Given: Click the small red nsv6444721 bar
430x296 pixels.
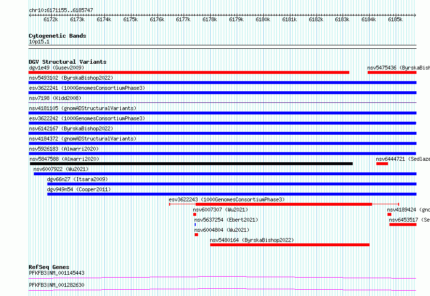Looking at the screenshot, I should (382, 164).
